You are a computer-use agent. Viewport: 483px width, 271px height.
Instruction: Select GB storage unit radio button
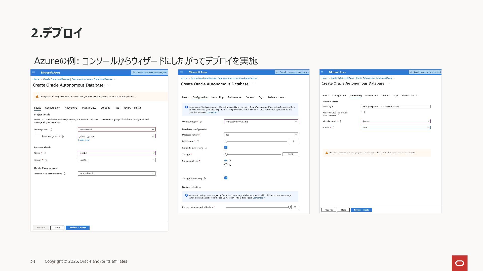point(226,160)
